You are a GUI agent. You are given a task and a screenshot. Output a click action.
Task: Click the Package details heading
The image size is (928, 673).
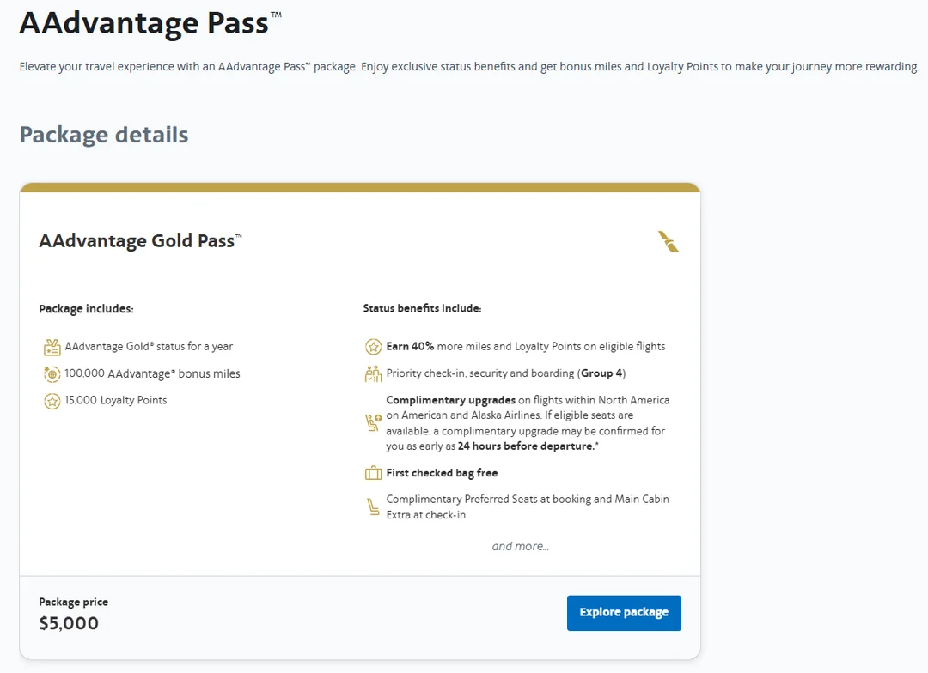click(x=104, y=135)
